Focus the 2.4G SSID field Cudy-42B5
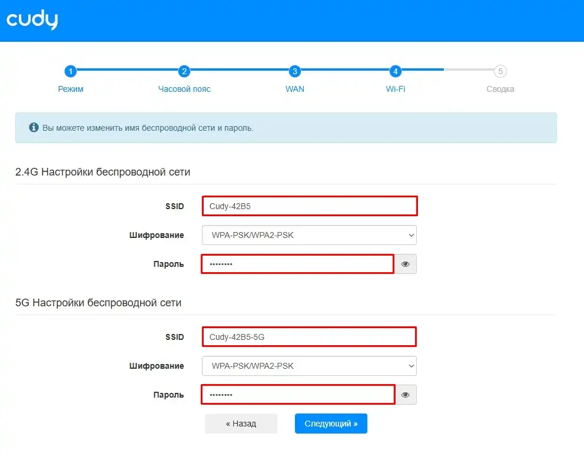This screenshot has height=463, width=584. pos(309,206)
